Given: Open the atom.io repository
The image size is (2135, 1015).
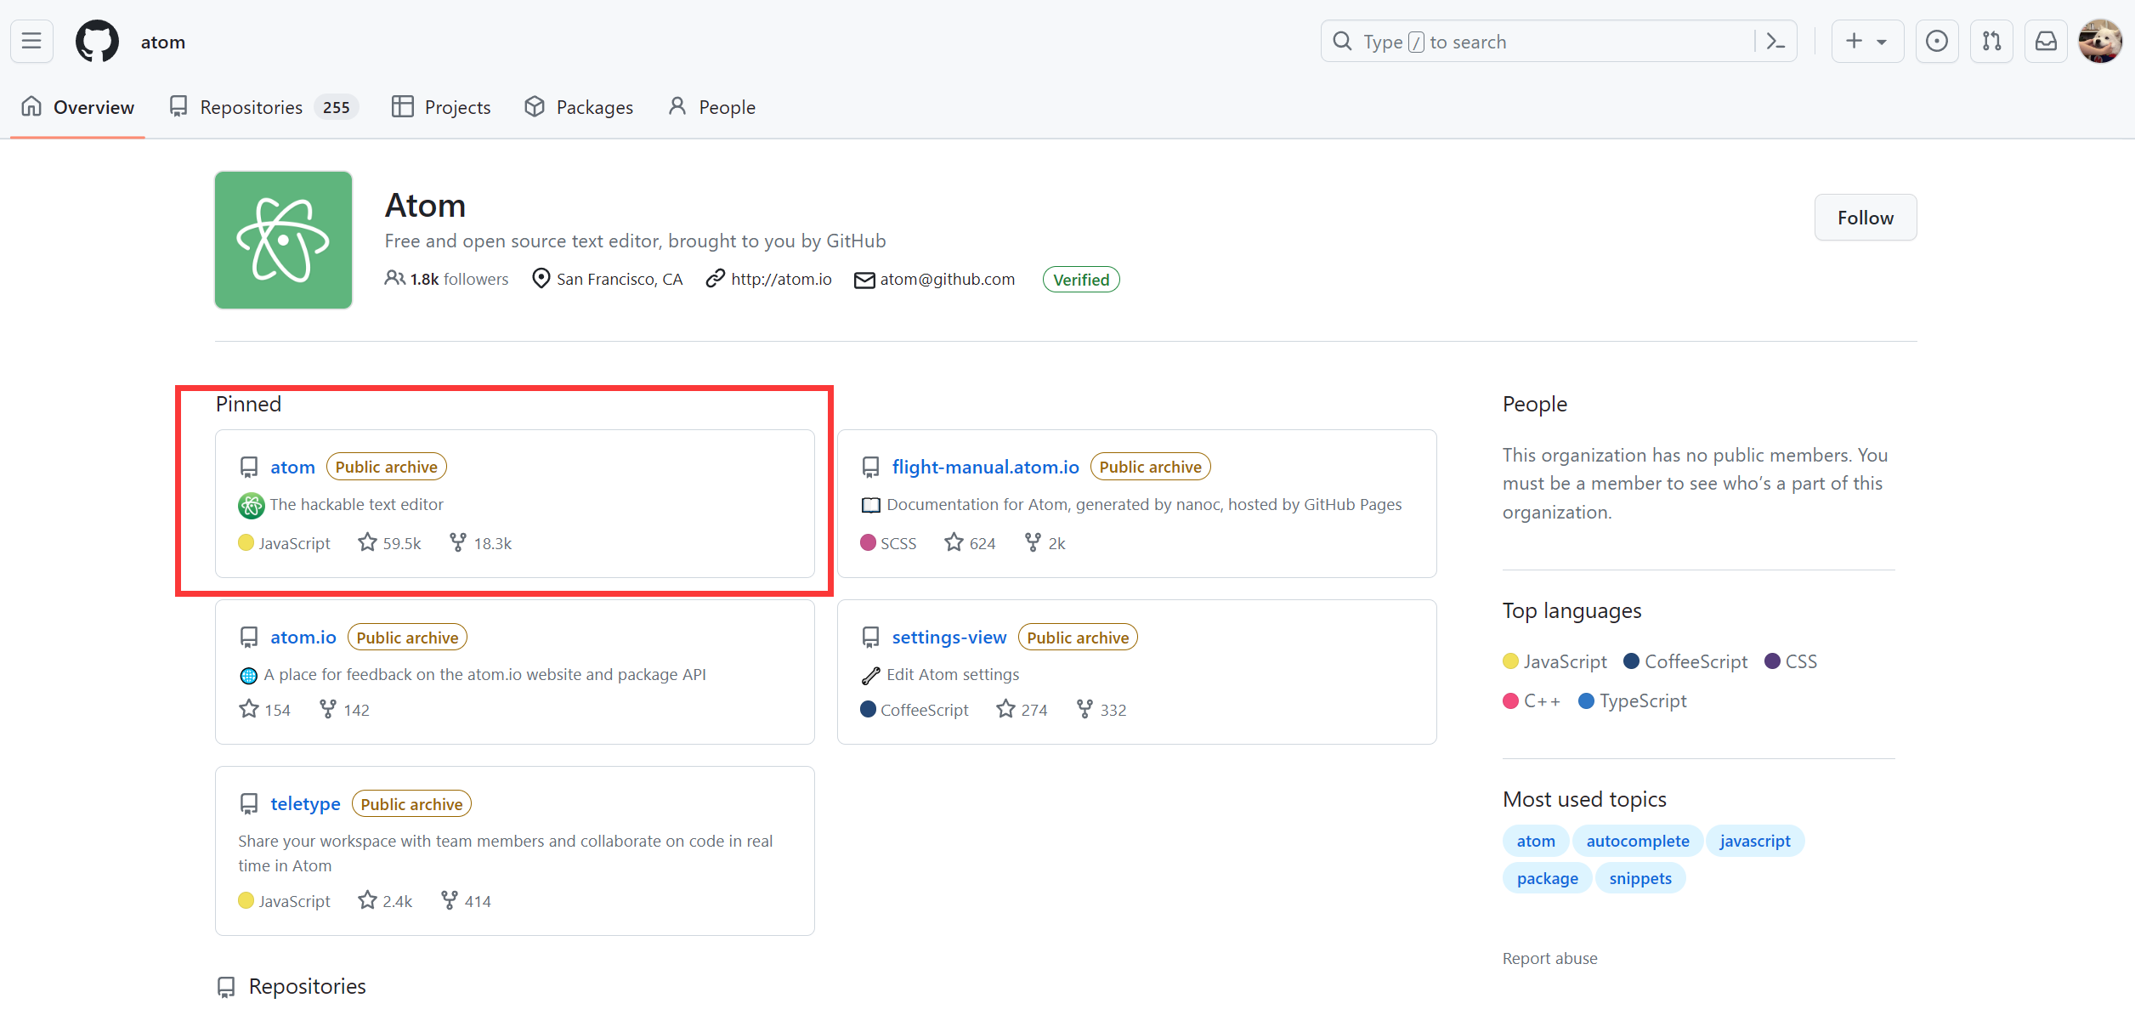Looking at the screenshot, I should tap(303, 637).
